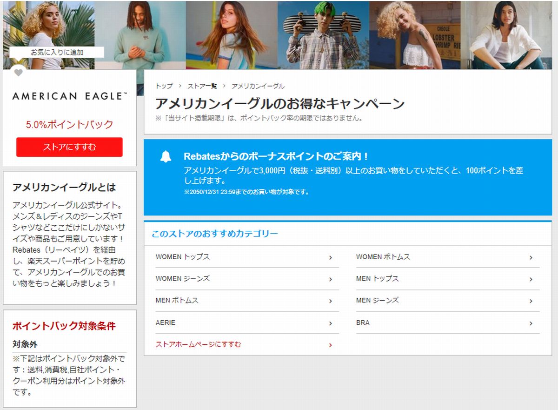Click the アメリカンイーグルとは heading
Image resolution: width=558 pixels, height=410 pixels.
click(x=64, y=188)
